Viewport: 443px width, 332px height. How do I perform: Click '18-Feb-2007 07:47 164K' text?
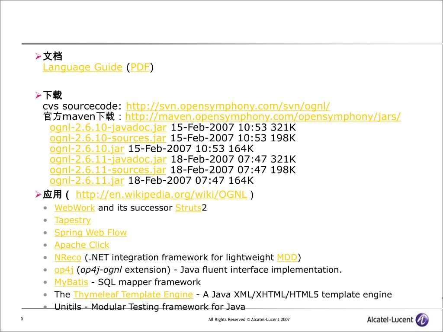(191, 180)
